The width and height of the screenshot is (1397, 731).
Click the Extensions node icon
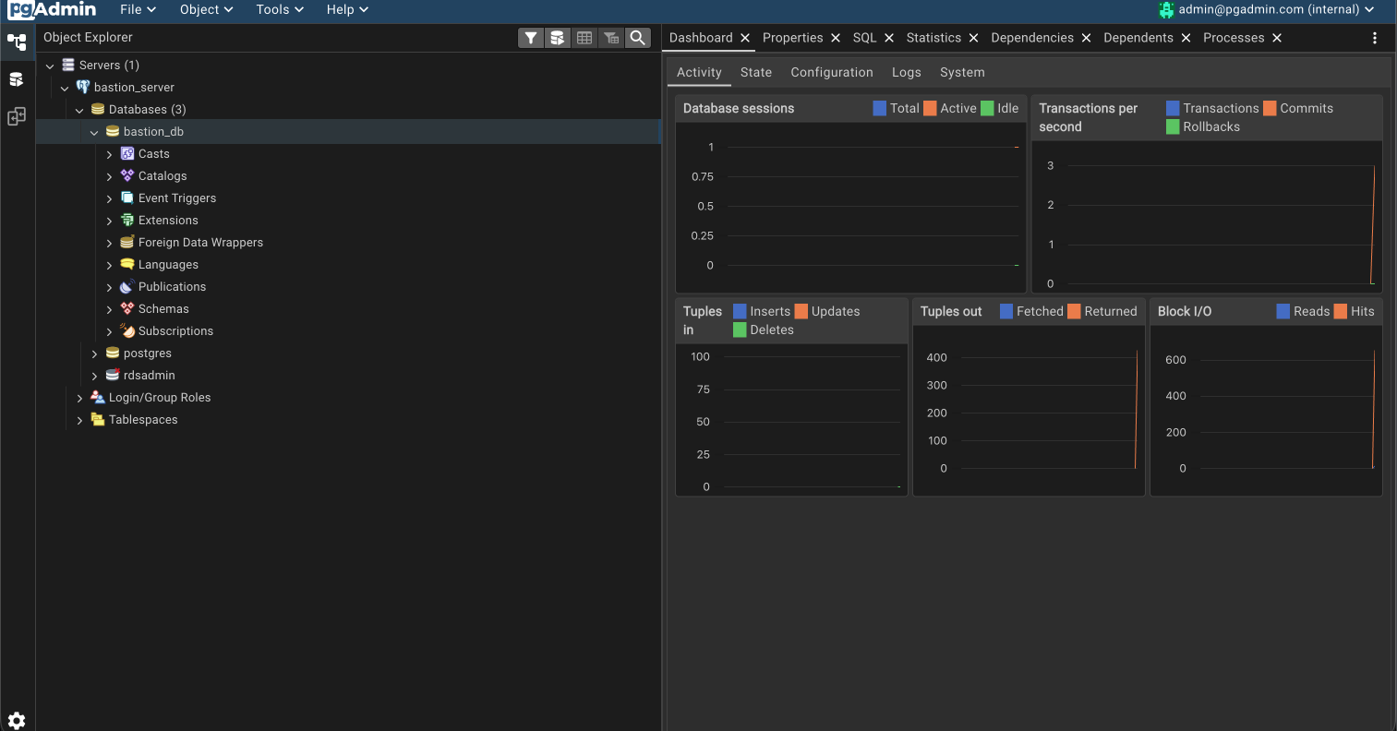coord(127,220)
